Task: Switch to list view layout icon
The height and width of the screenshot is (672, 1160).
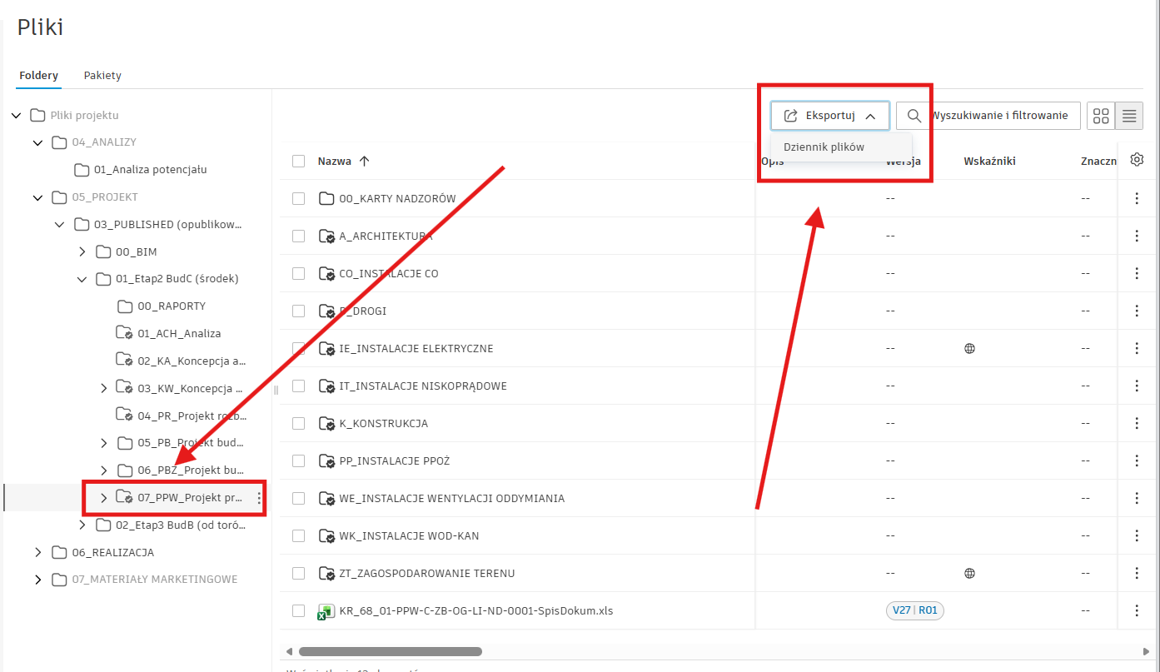Action: 1129,116
